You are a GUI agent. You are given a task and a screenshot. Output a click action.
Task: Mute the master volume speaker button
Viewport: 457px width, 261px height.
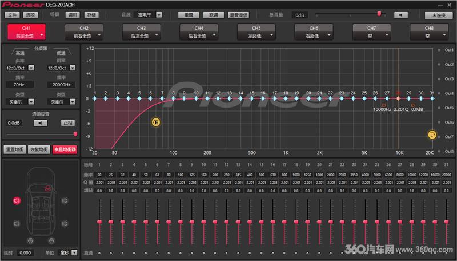point(401,15)
